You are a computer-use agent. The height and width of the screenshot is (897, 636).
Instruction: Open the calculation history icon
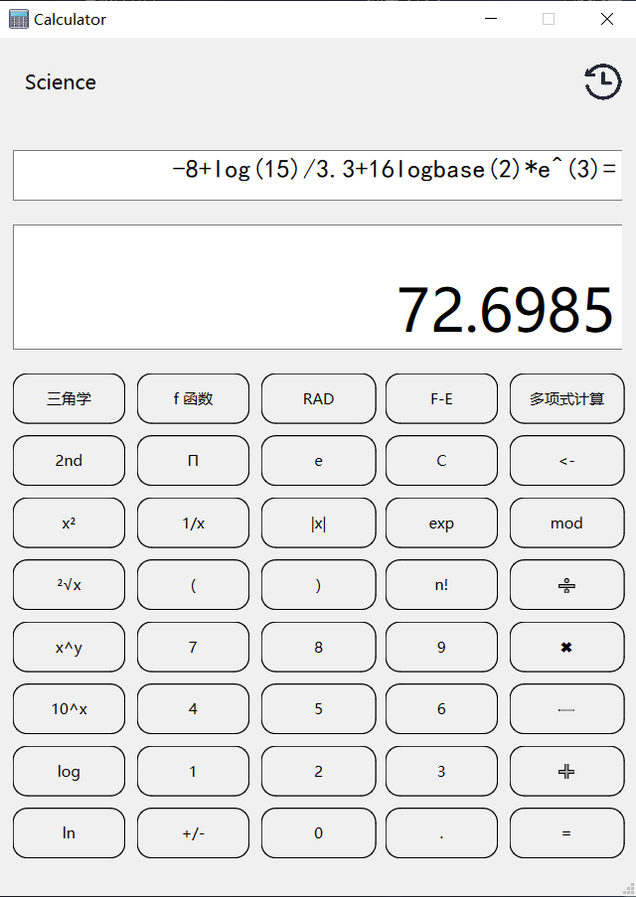click(603, 82)
